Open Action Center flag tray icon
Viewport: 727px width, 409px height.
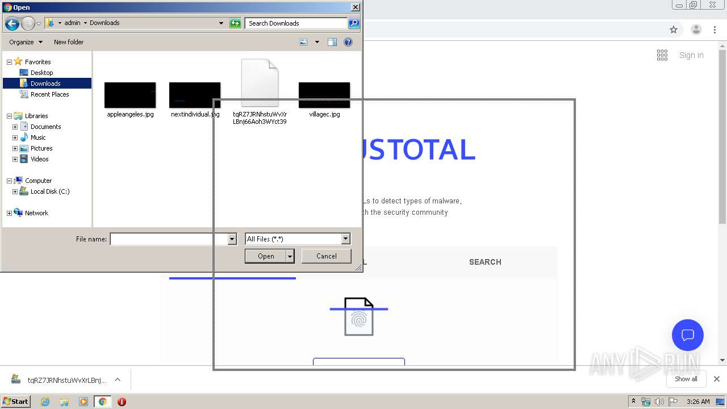(x=673, y=402)
